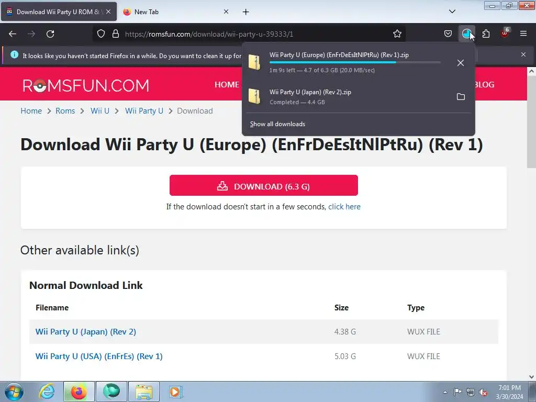This screenshot has width=536, height=402.
Task: Go to Roms breadcrumb
Action: click(65, 111)
